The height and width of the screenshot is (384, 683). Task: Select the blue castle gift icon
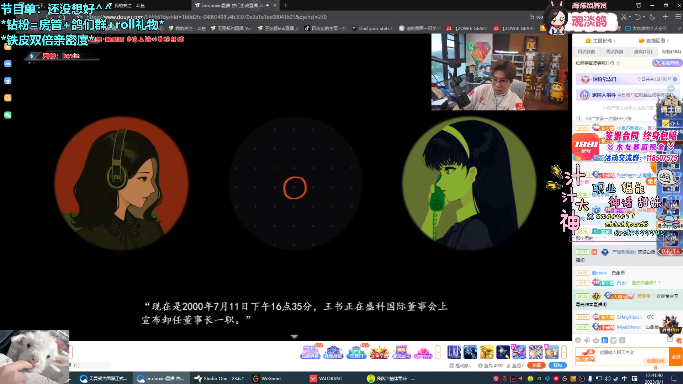click(x=454, y=352)
